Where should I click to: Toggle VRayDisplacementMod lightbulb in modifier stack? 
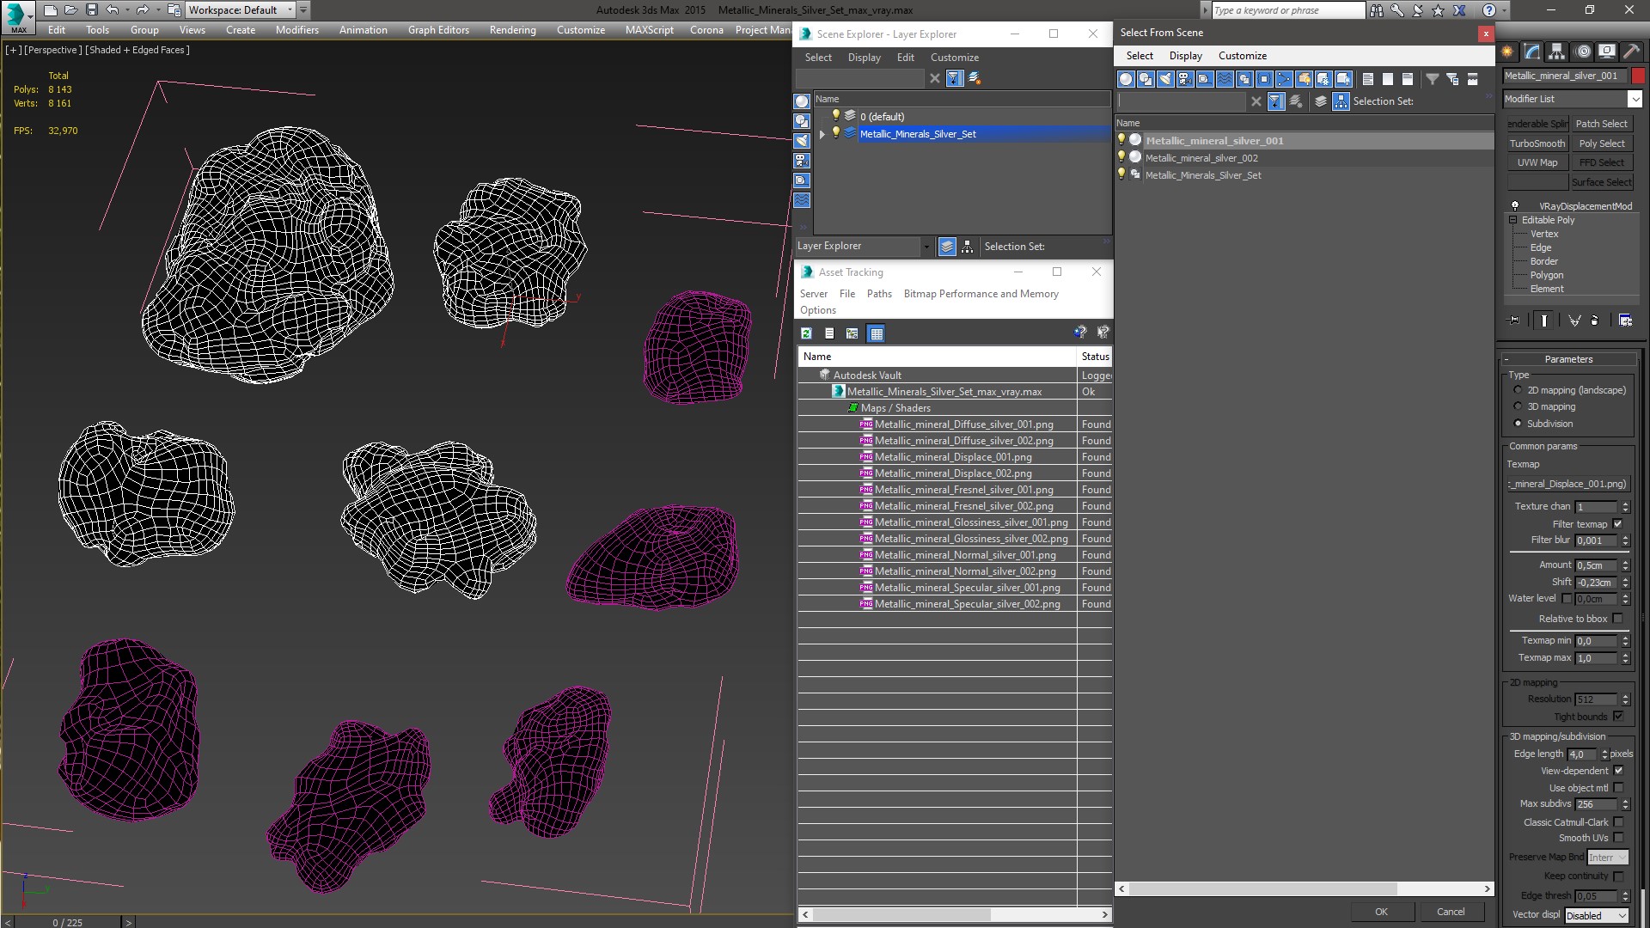1515,206
